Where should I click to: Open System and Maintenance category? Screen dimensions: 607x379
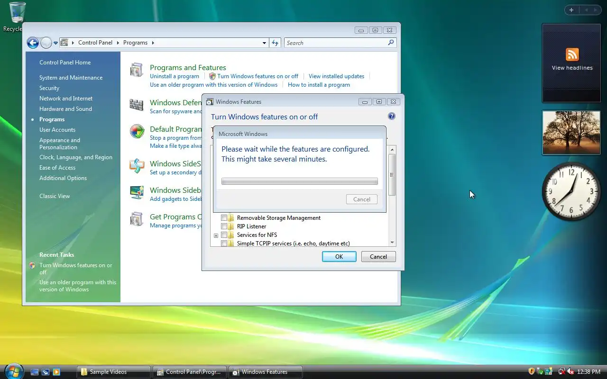click(x=71, y=78)
